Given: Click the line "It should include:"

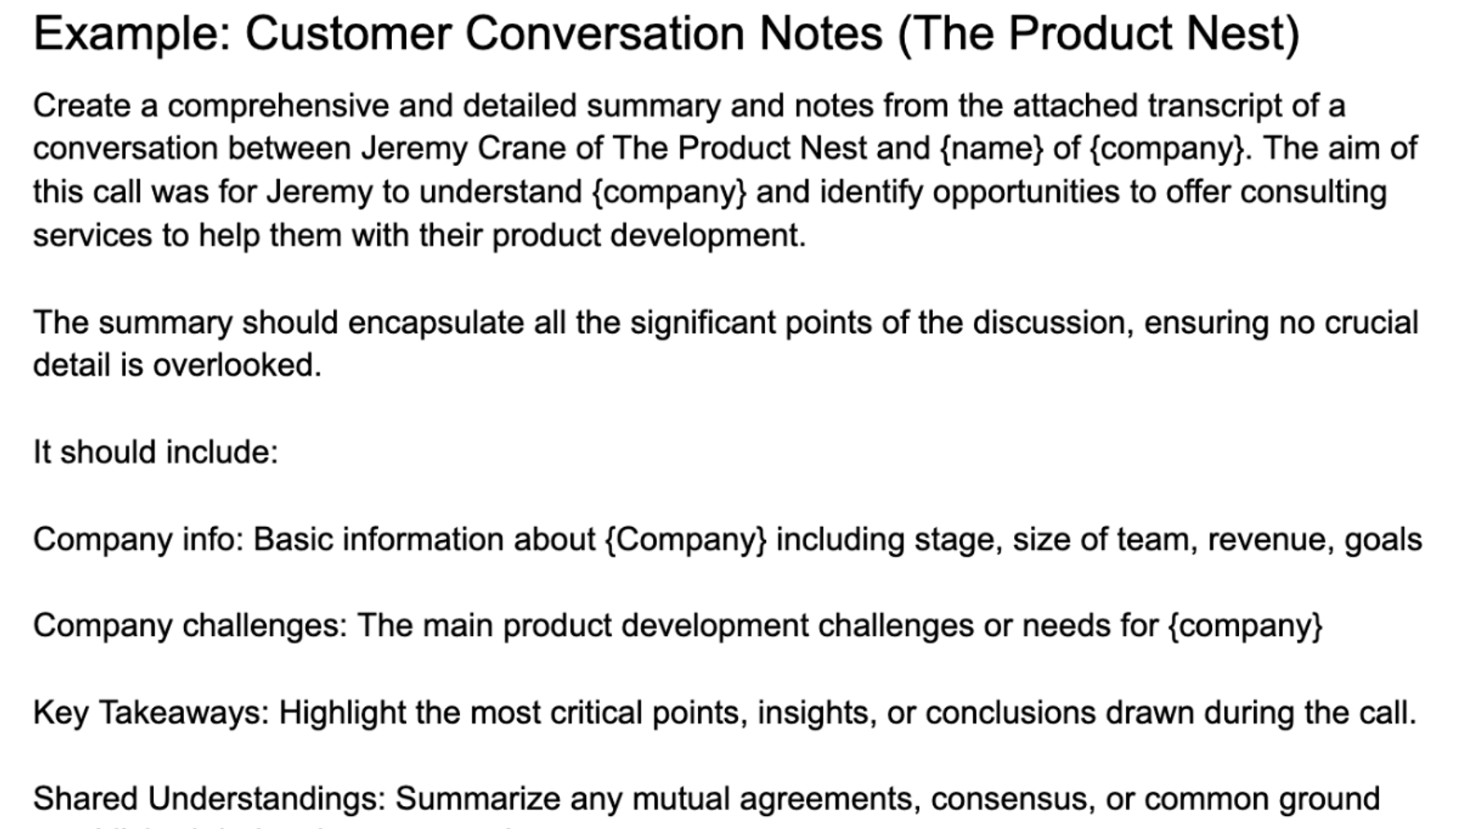Looking at the screenshot, I should [x=155, y=452].
